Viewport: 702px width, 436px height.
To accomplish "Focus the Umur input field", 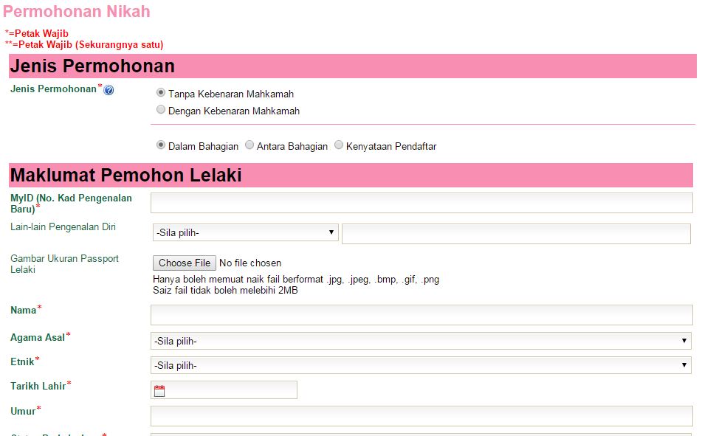I will pos(421,416).
